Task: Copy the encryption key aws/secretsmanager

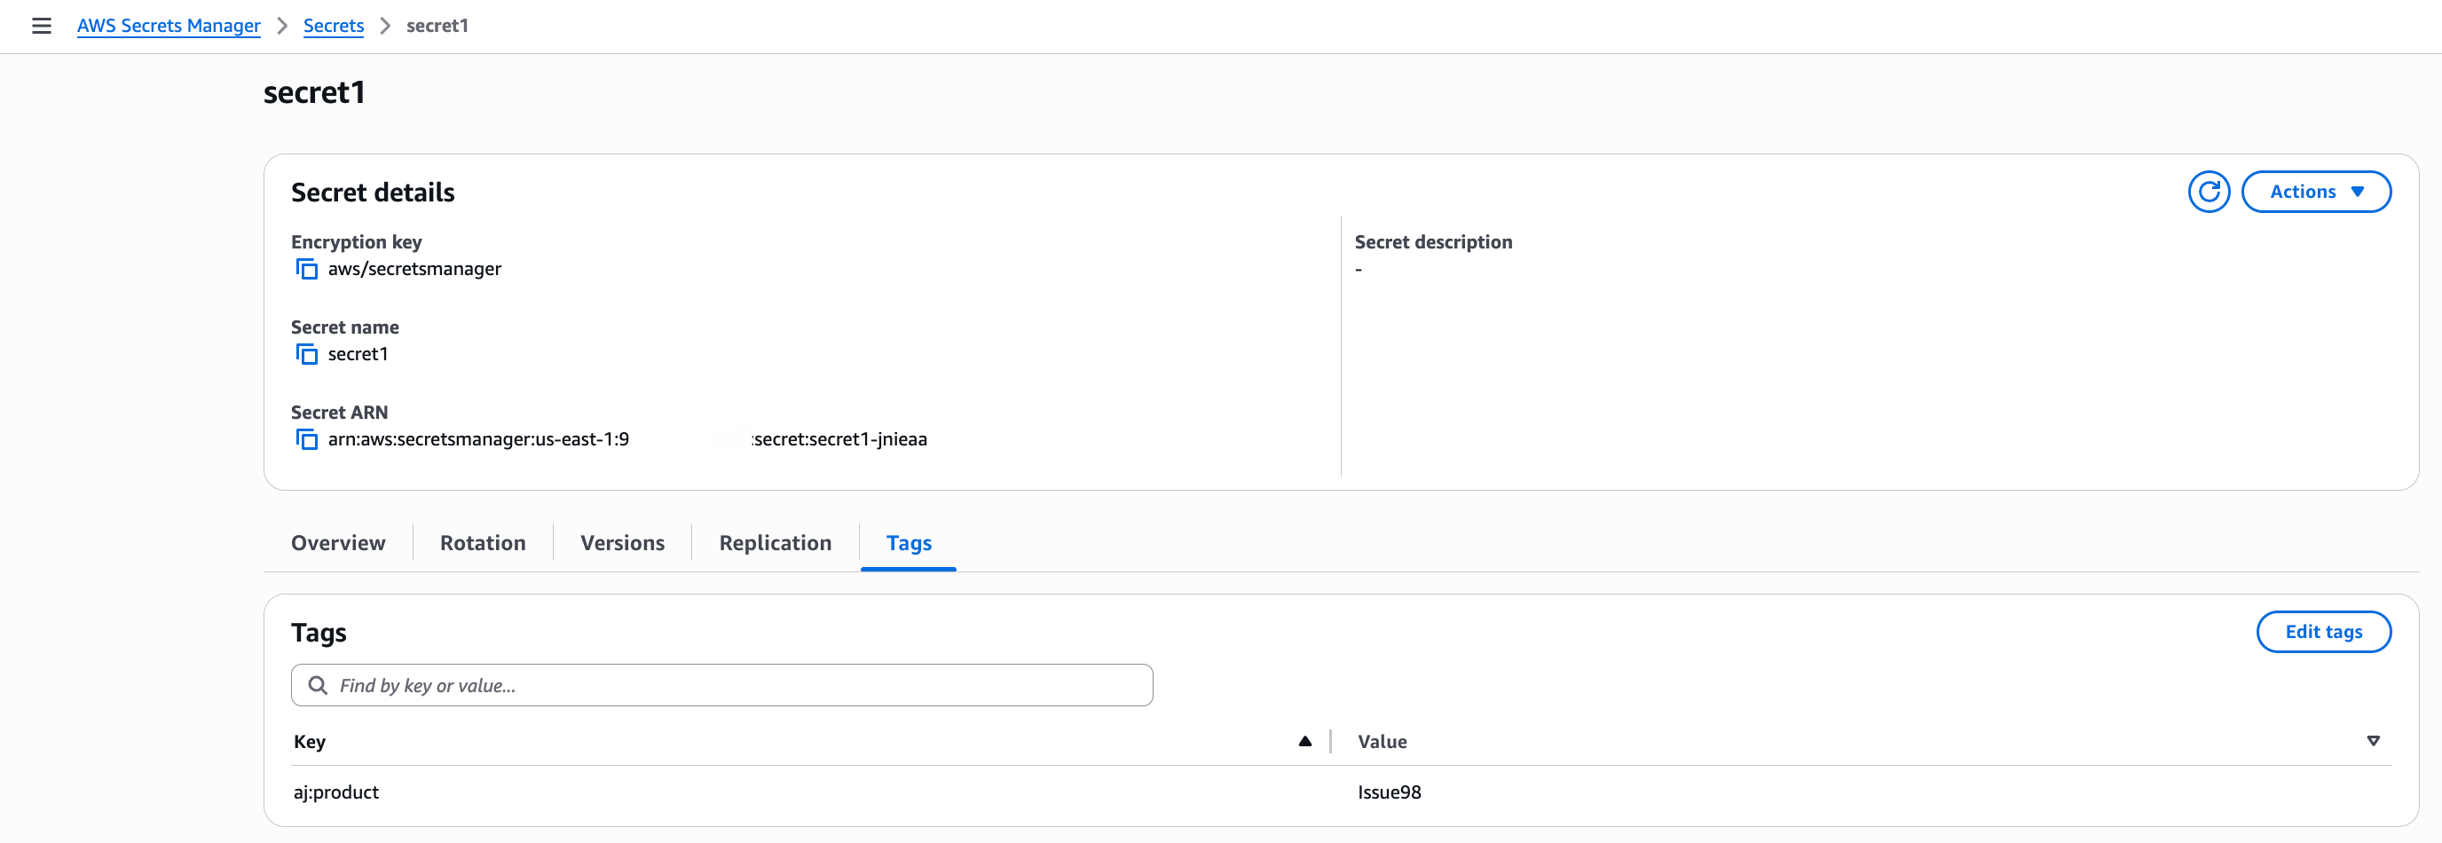Action: [306, 269]
